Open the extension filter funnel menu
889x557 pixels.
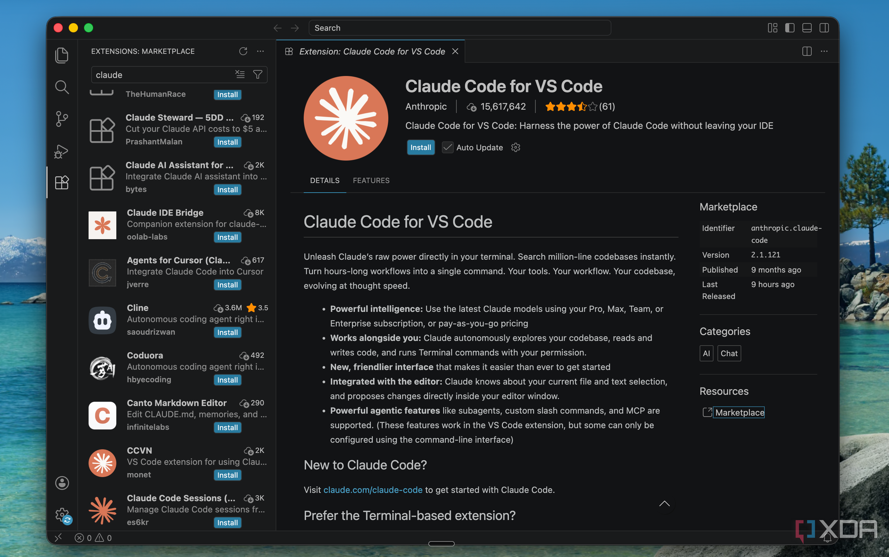258,74
